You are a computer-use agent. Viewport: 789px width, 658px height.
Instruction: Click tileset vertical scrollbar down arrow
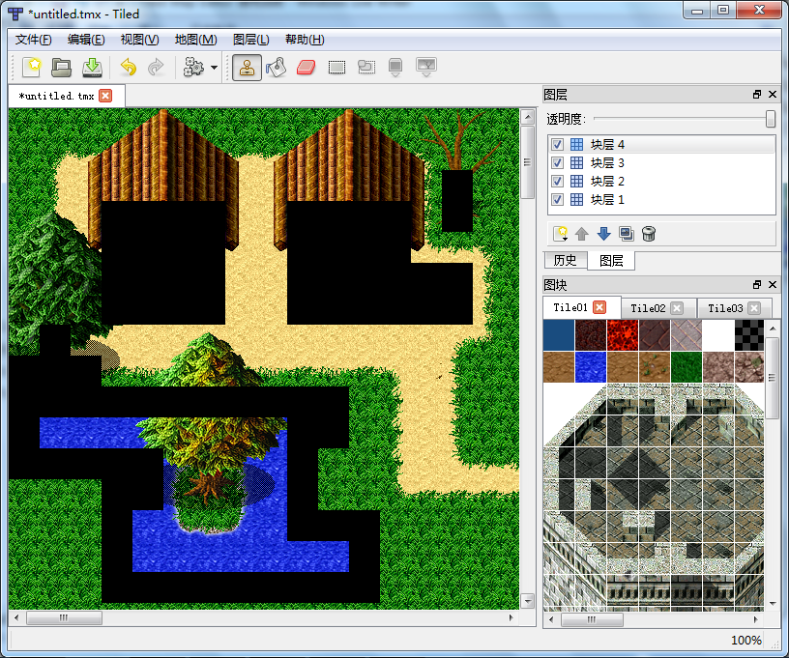773,603
